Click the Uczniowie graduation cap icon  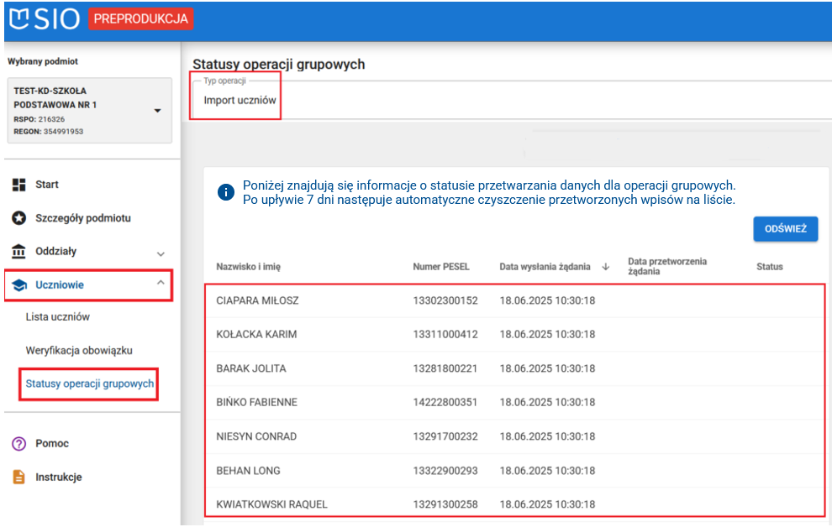click(x=18, y=285)
